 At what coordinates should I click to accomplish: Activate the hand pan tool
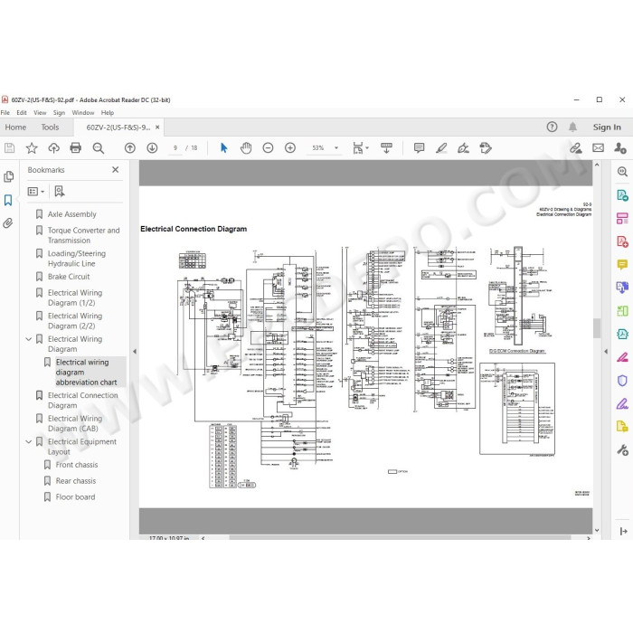[x=246, y=148]
